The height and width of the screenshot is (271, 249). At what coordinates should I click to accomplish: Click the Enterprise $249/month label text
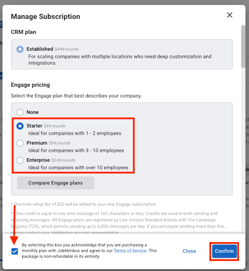51,160
